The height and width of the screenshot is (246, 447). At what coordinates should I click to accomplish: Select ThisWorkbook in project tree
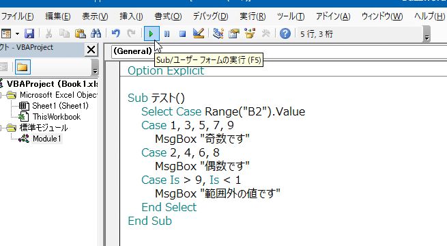[57, 117]
